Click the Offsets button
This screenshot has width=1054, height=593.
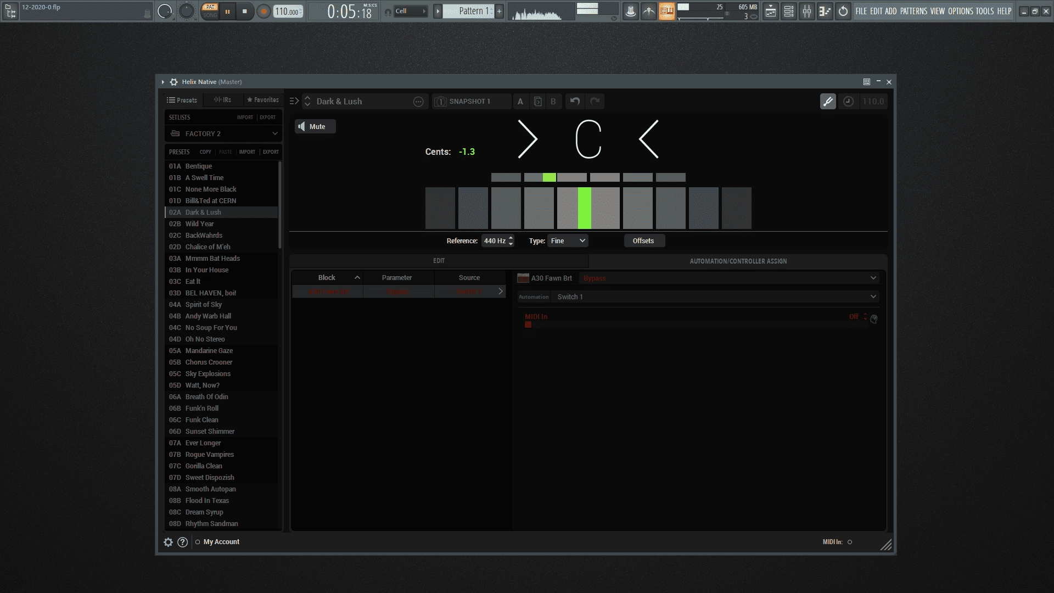(x=643, y=241)
